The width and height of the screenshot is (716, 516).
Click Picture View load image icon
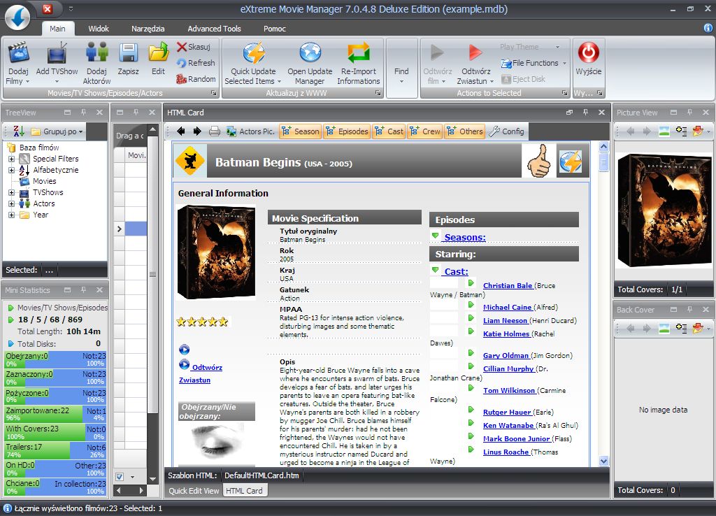coord(664,131)
